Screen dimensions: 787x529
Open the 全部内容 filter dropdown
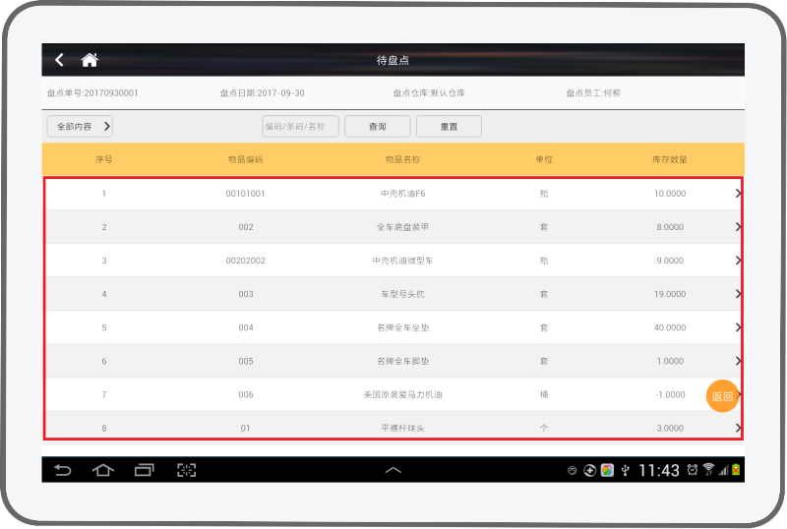80,126
